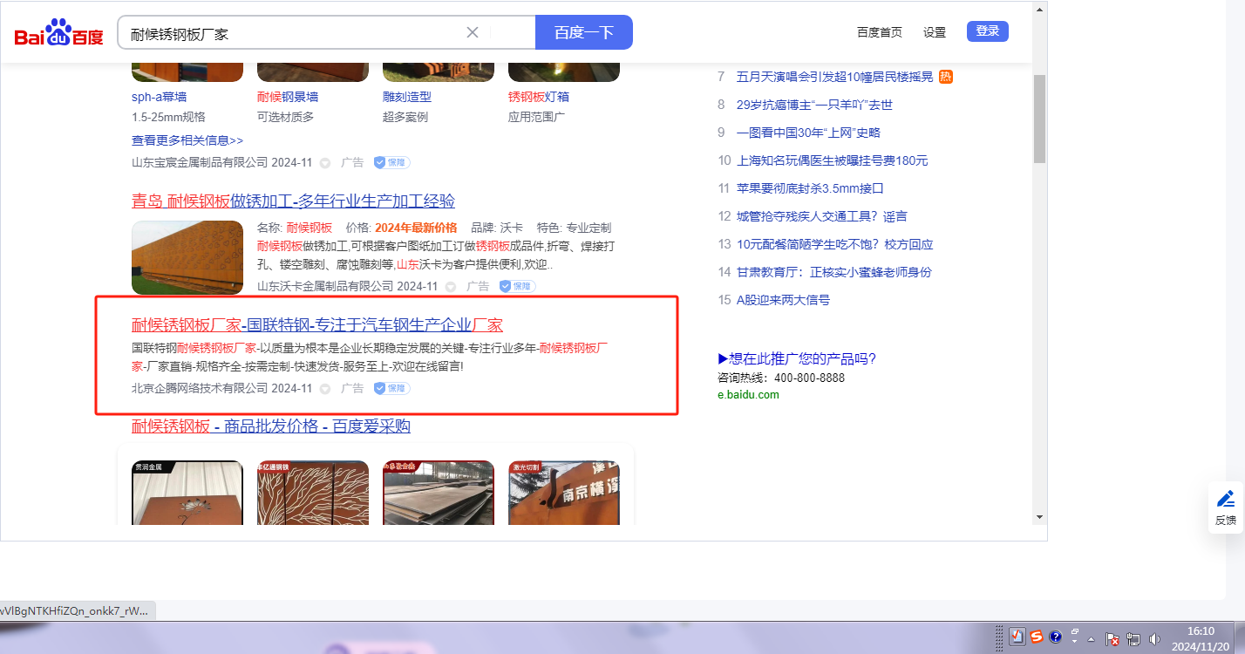Click the advertiser name 北京企腾网络技术有限公司
This screenshot has width=1245, height=654.
(200, 388)
